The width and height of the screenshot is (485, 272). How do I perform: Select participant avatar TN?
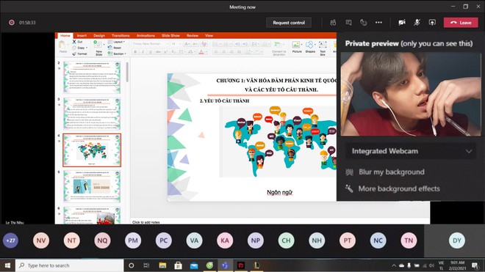(x=409, y=240)
